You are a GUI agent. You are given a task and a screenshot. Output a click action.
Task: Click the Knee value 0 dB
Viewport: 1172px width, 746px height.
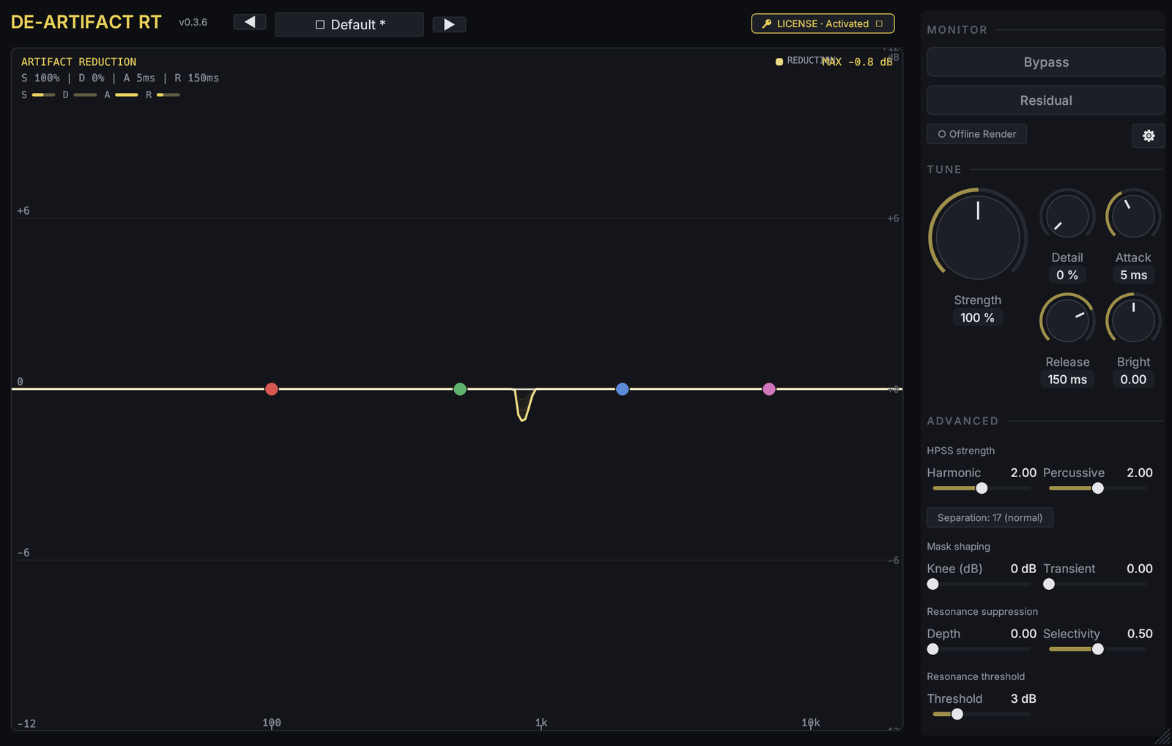click(1023, 569)
